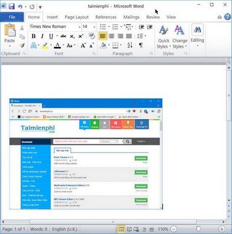The image size is (232, 234).
Task: Click the Shrink Font icon
Action: point(92,45)
